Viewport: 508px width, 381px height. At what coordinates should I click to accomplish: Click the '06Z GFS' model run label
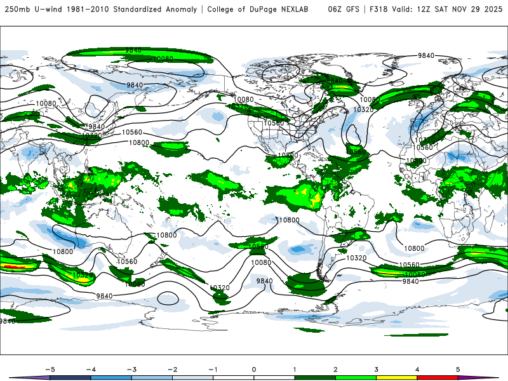[x=344, y=9]
